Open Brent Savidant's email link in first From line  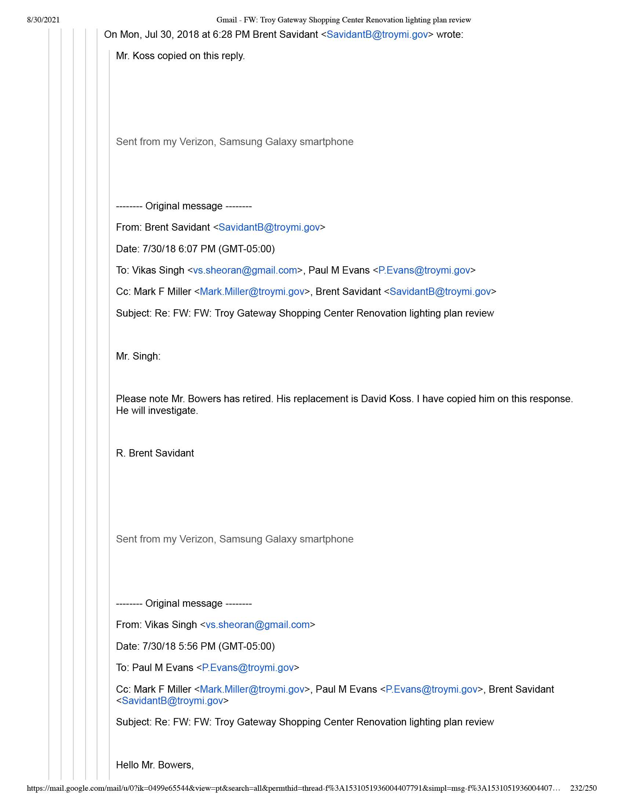(x=269, y=227)
